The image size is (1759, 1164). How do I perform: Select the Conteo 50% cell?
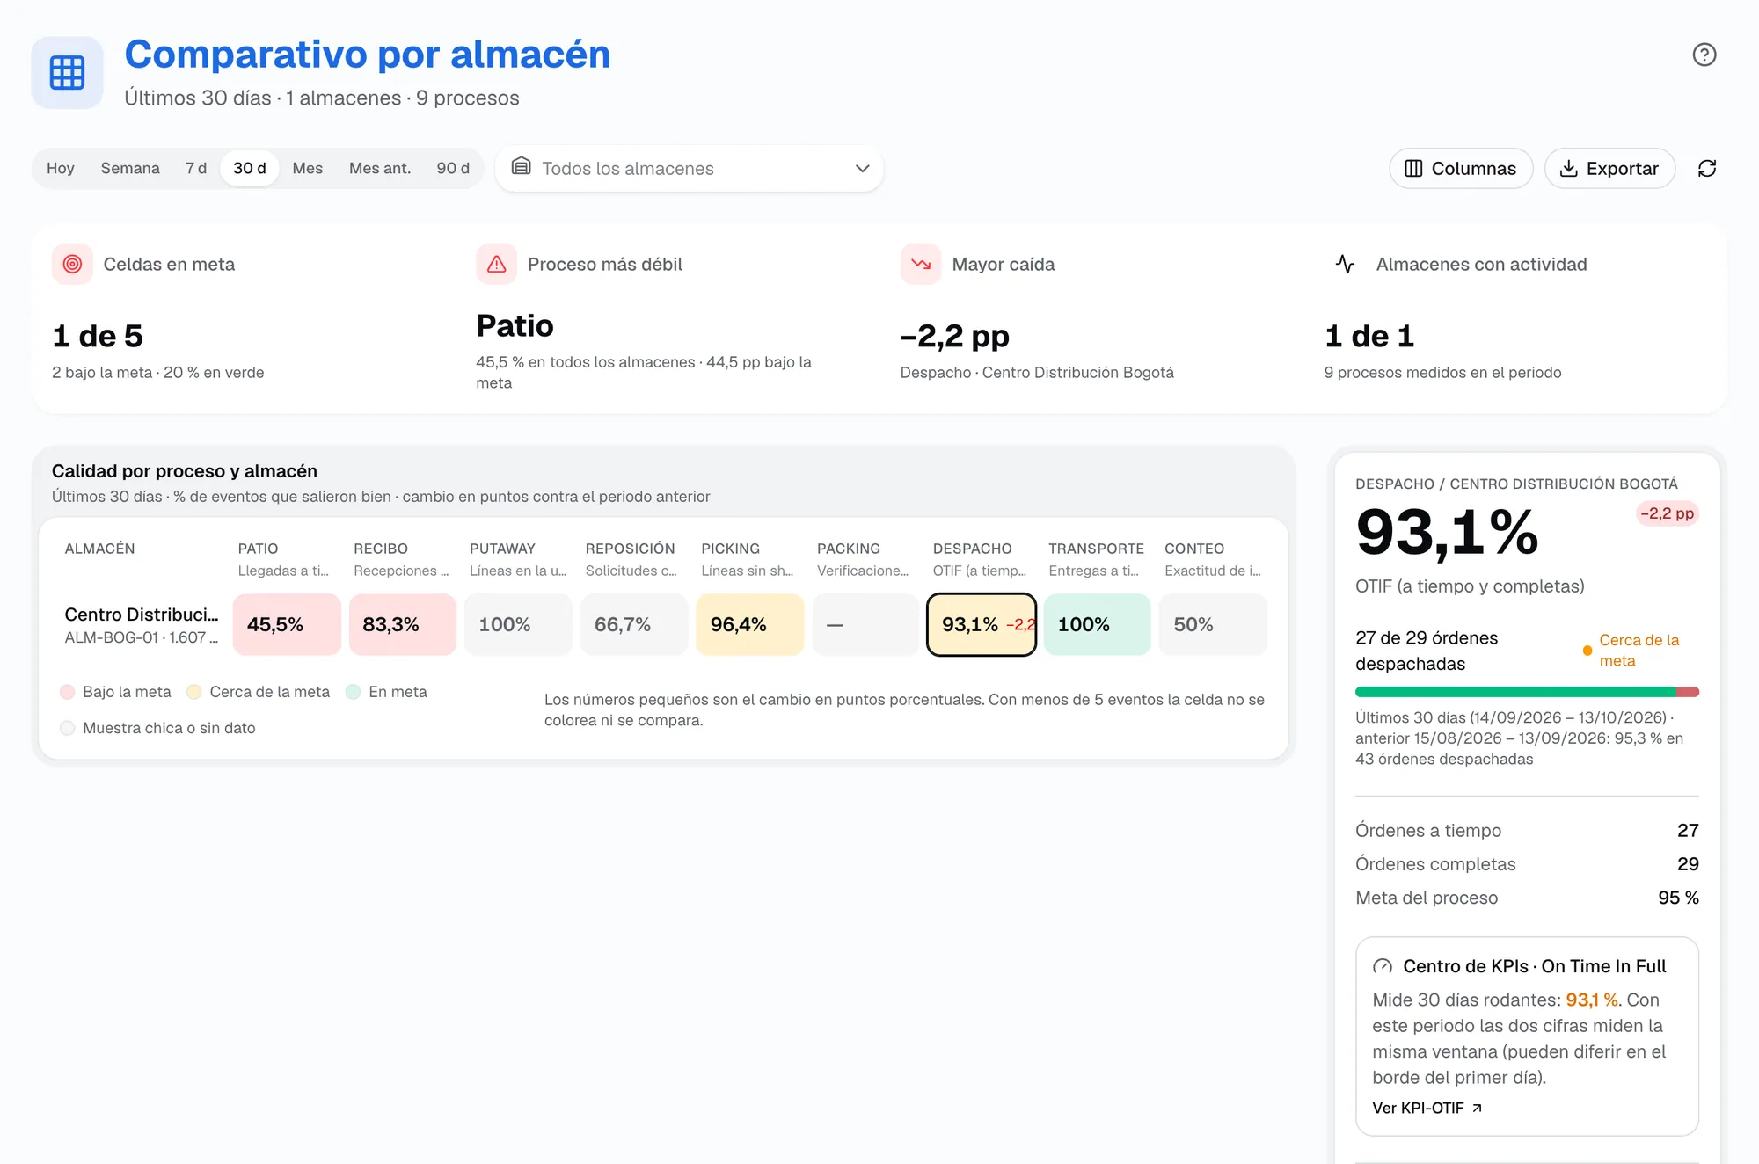(x=1213, y=624)
